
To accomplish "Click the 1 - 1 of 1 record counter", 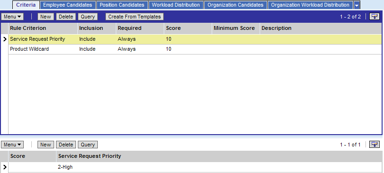I will [350, 145].
